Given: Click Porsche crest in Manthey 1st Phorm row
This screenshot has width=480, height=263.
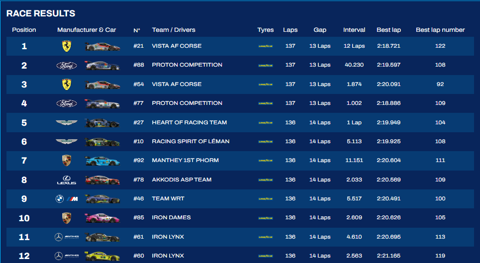Looking at the screenshot, I should [67, 161].
